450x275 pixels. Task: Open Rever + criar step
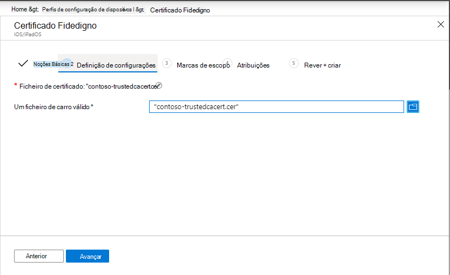pos(323,65)
